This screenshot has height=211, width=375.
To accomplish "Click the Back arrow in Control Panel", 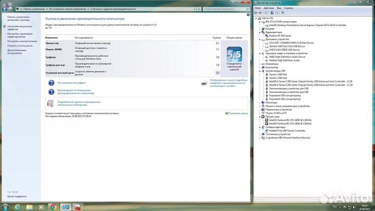I will [5, 9].
